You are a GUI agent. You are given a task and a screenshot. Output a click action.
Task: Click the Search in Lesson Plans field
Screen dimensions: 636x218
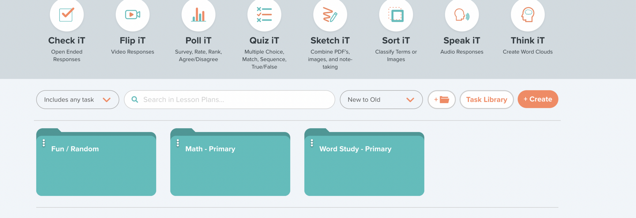(x=230, y=100)
